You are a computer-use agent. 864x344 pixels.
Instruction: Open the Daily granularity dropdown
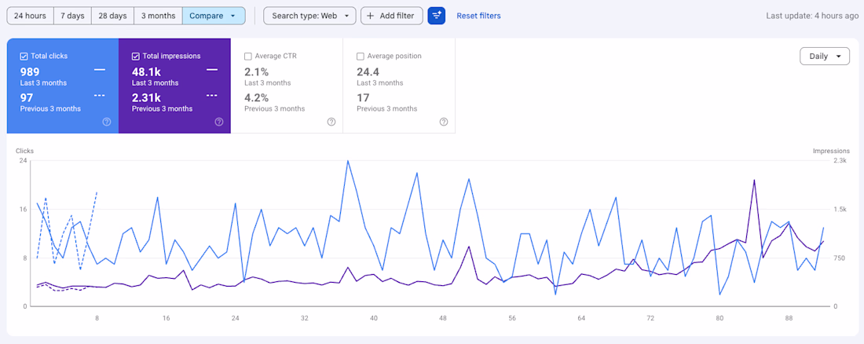click(824, 57)
